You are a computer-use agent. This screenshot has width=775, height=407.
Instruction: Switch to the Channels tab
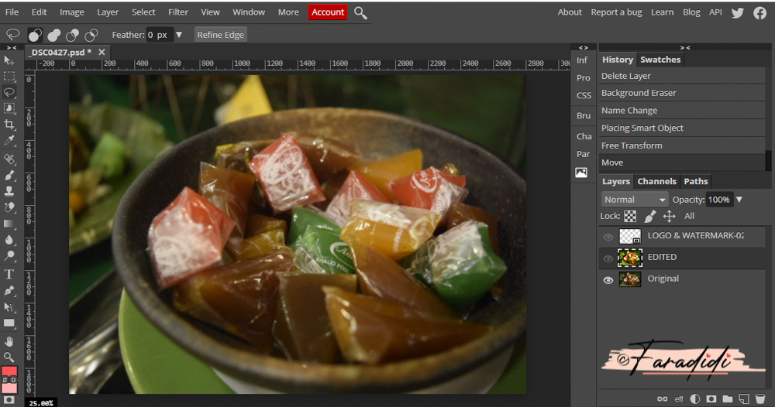coord(656,182)
